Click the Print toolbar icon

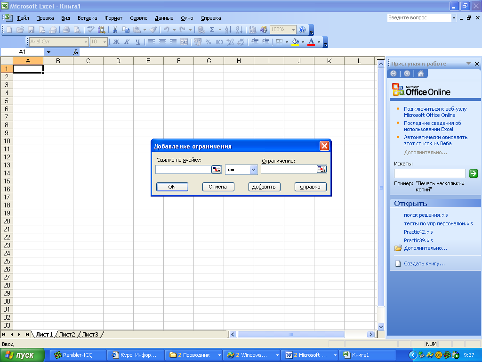pyautogui.click(x=66, y=30)
